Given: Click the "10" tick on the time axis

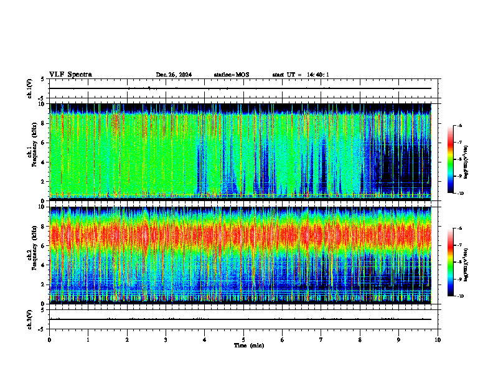Looking at the screenshot, I should point(438,340).
